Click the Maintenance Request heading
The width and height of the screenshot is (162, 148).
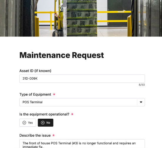click(x=62, y=55)
